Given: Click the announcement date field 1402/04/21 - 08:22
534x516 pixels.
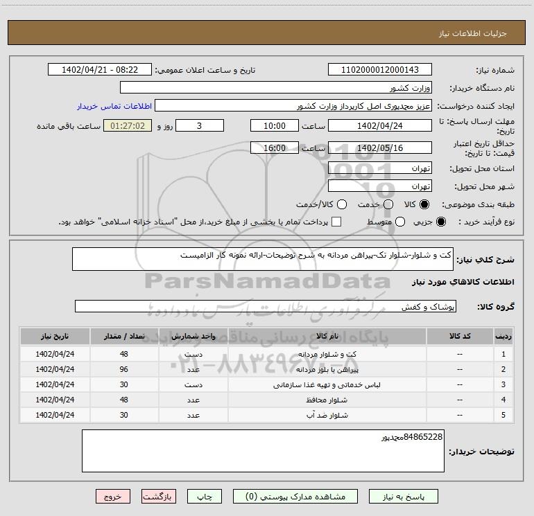Looking at the screenshot, I should click(100, 70).
